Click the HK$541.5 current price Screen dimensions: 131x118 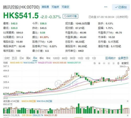[x=21, y=16]
